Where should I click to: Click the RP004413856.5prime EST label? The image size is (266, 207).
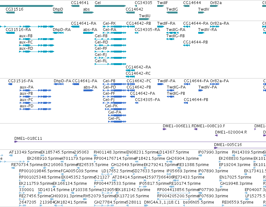point(178,190)
